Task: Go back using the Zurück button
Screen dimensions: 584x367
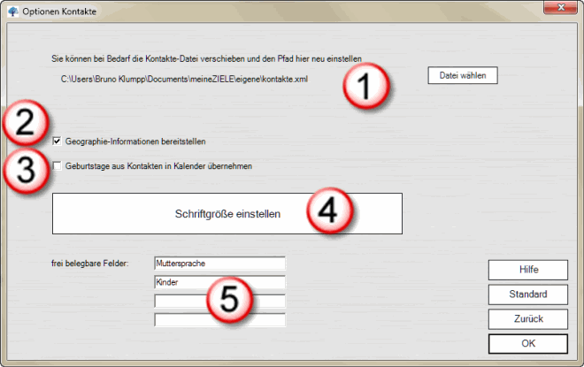Action: click(x=526, y=318)
